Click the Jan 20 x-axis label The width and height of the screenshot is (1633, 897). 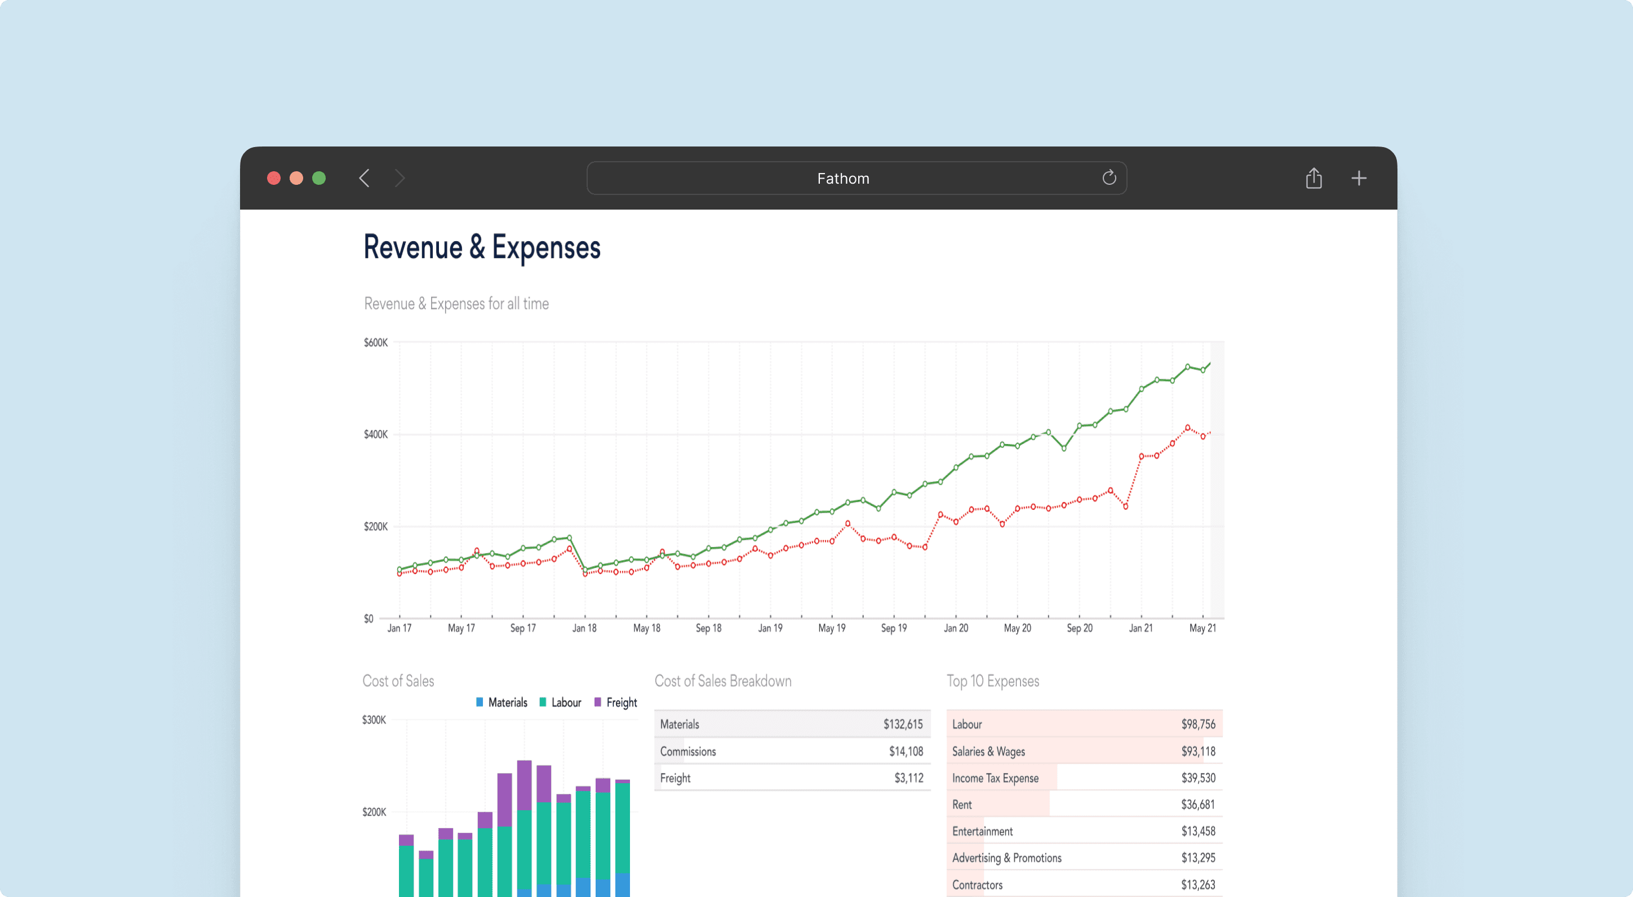point(956,628)
